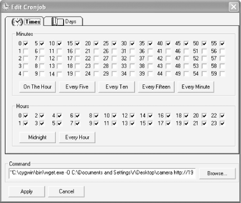Uncheck minute 25 checkbox
The width and height of the screenshot is (241, 203).
pos(114,44)
